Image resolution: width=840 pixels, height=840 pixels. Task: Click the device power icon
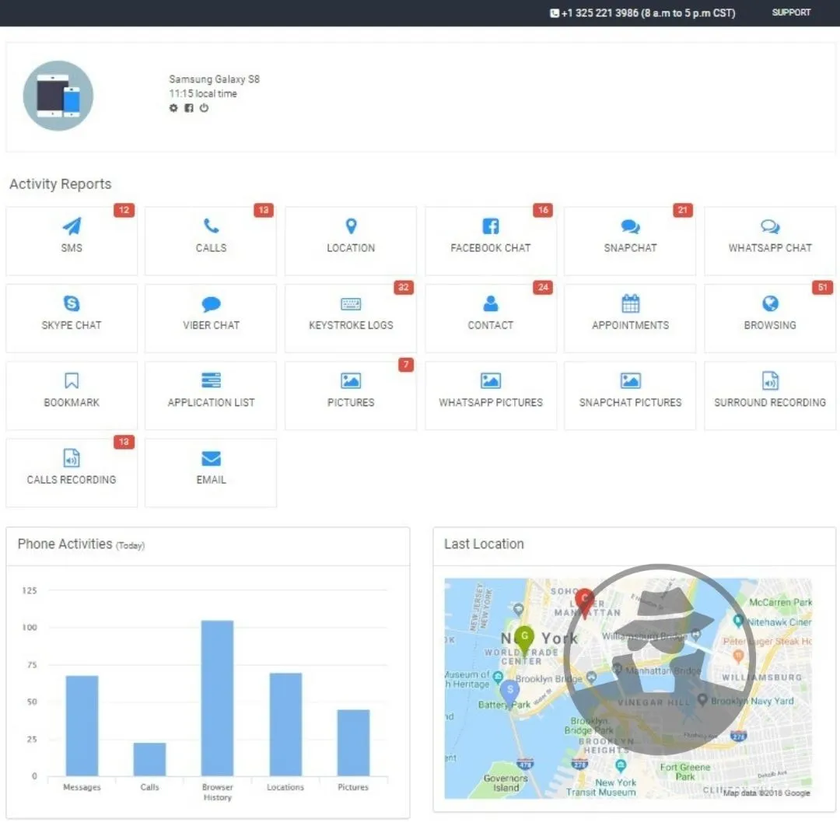point(204,107)
